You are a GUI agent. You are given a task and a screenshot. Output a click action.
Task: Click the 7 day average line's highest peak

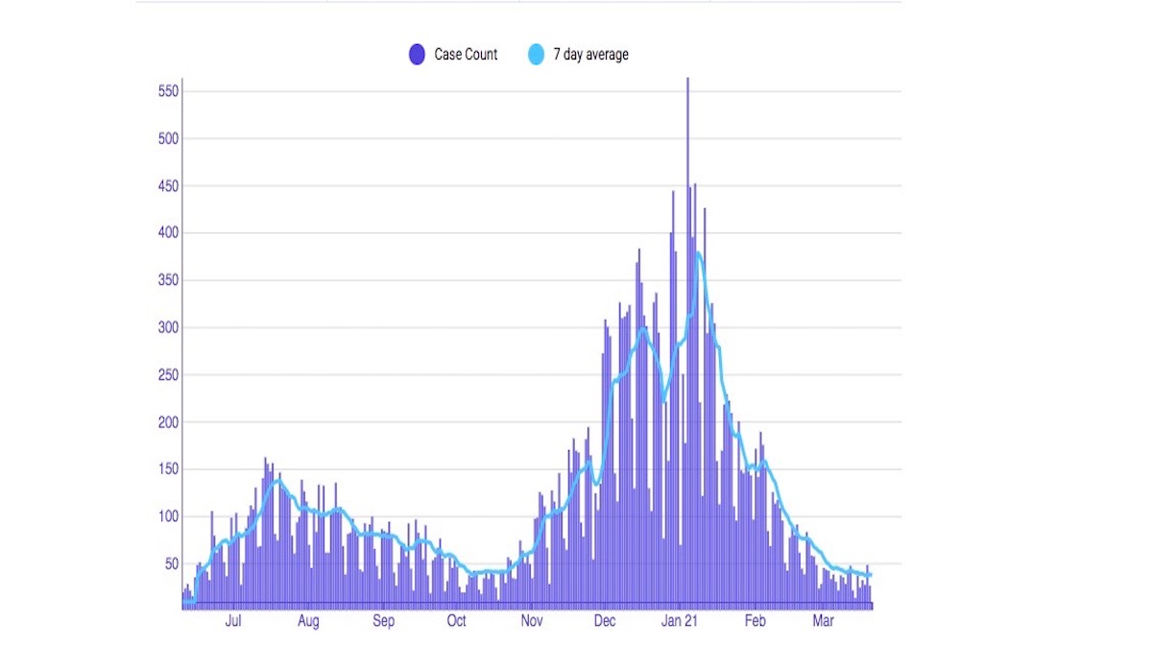698,253
